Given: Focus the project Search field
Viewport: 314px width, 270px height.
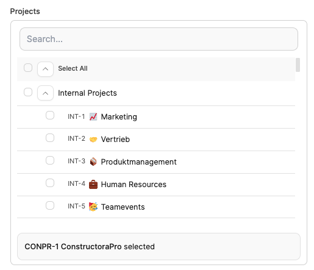Looking at the screenshot, I should 159,39.
